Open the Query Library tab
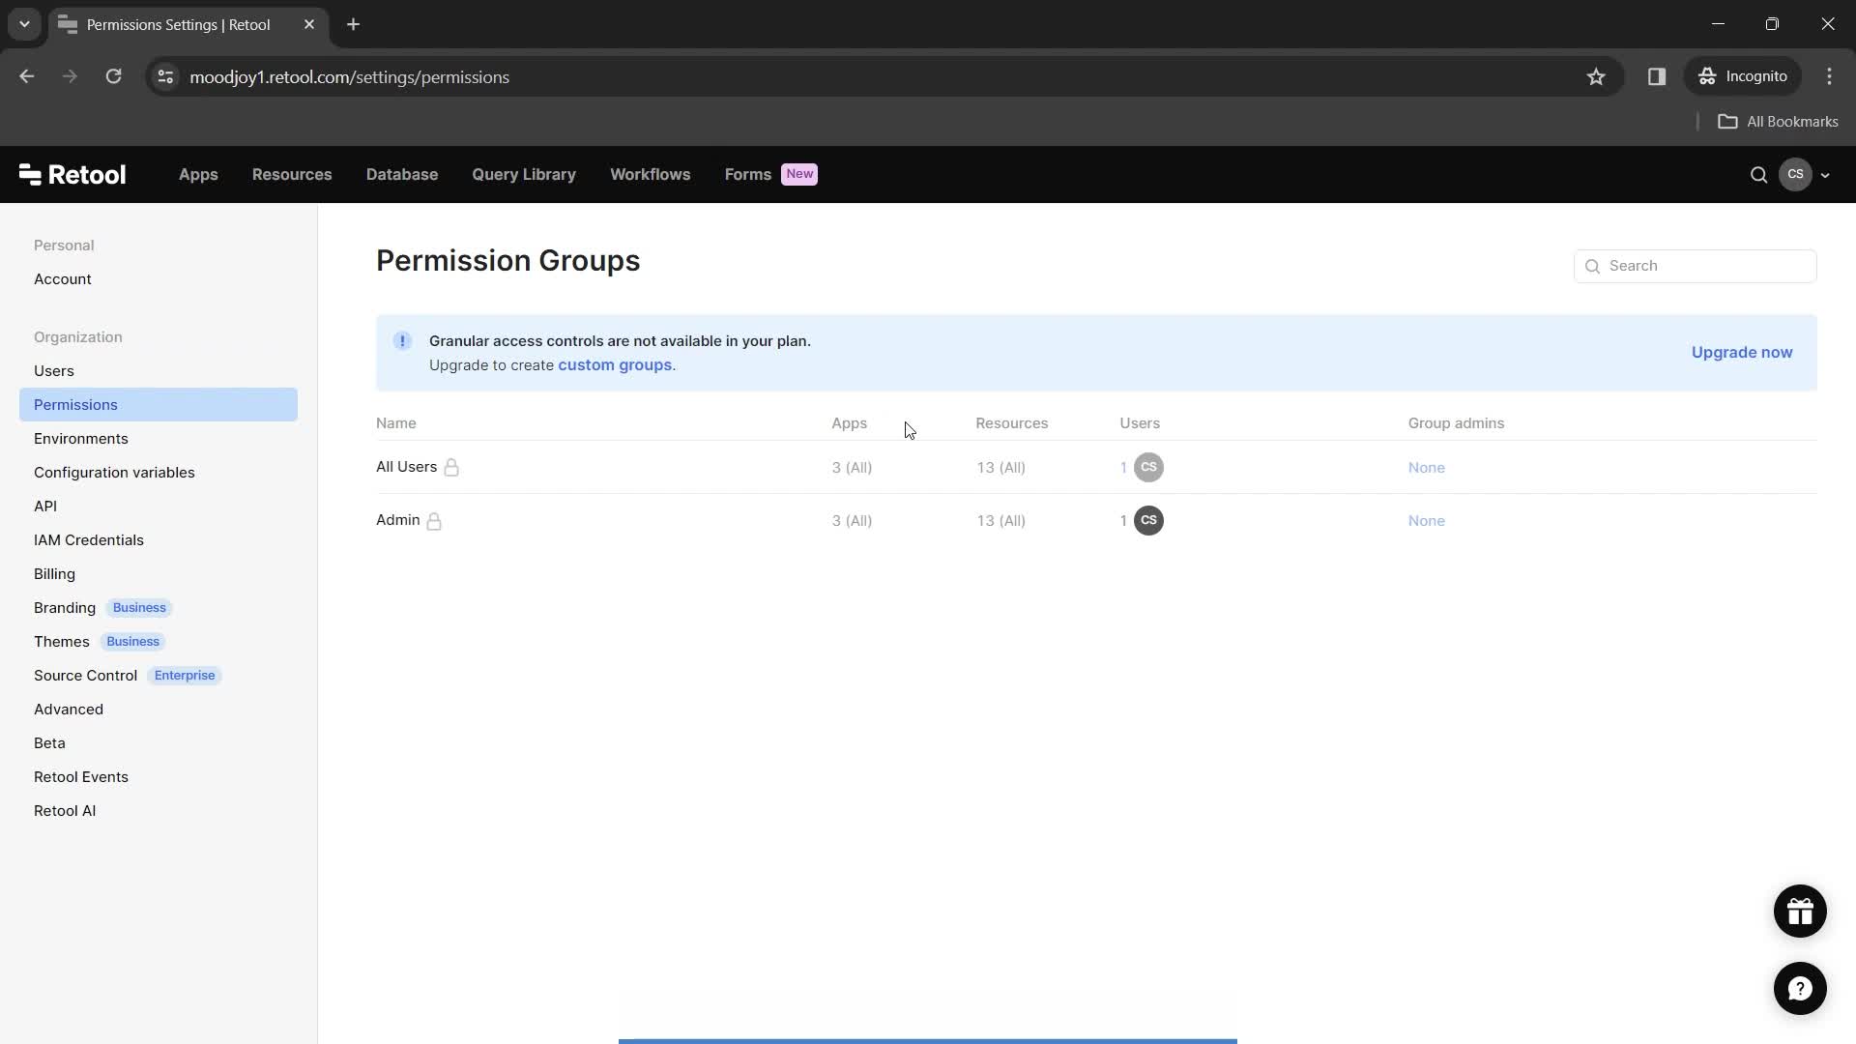1856x1044 pixels. [524, 175]
